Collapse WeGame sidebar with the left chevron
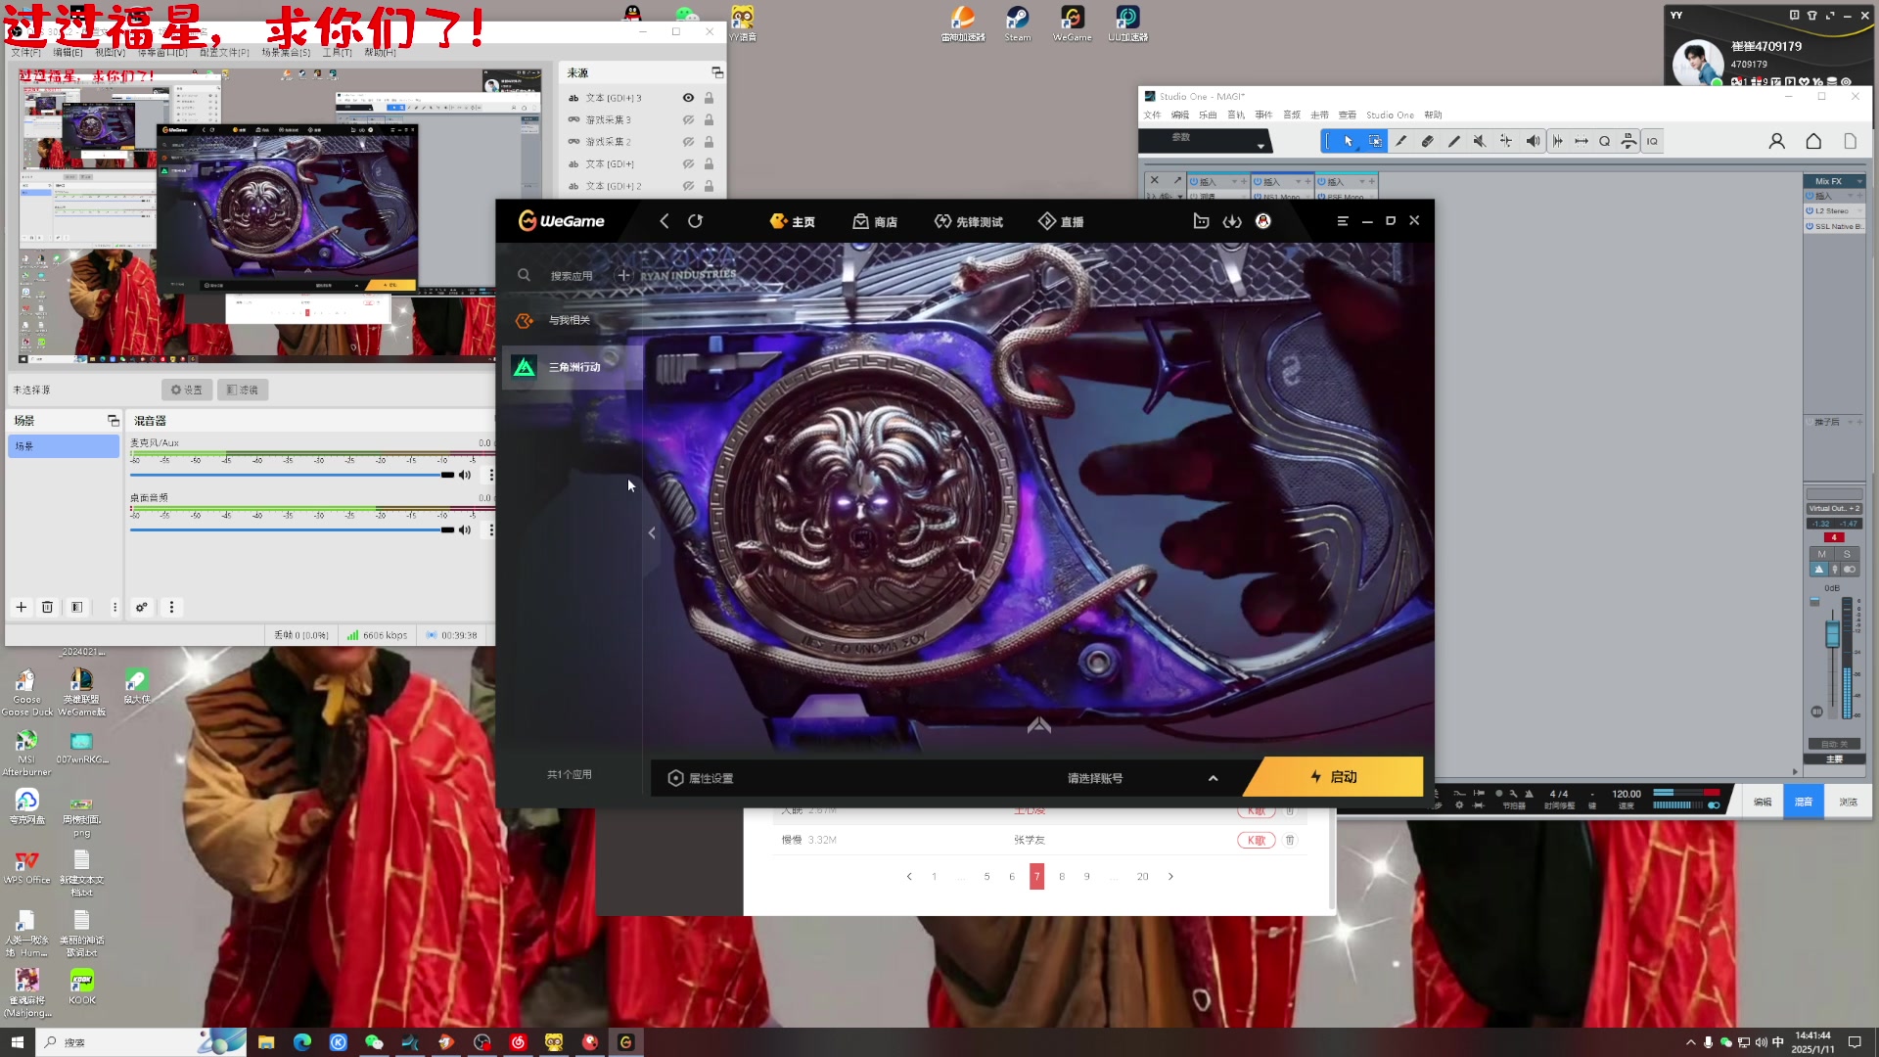 point(652,532)
